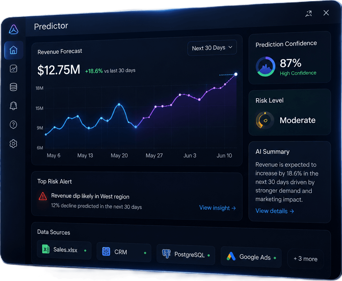Viewport: 342px width, 281px height.
Task: Open the analytics chart sidebar icon
Action: click(13, 69)
